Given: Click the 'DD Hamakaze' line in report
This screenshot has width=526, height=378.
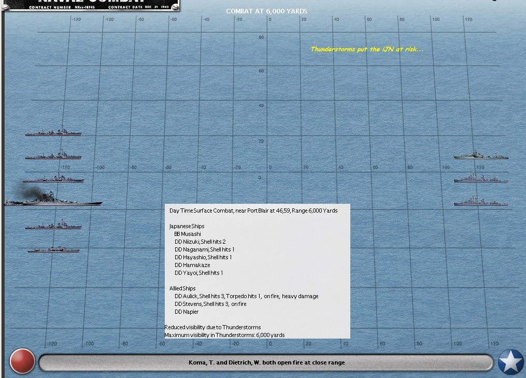Looking at the screenshot, I should click(x=192, y=265).
